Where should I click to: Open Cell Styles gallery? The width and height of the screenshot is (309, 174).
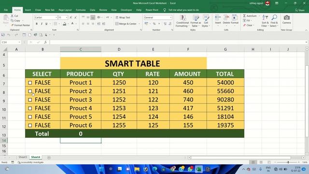coord(206,21)
